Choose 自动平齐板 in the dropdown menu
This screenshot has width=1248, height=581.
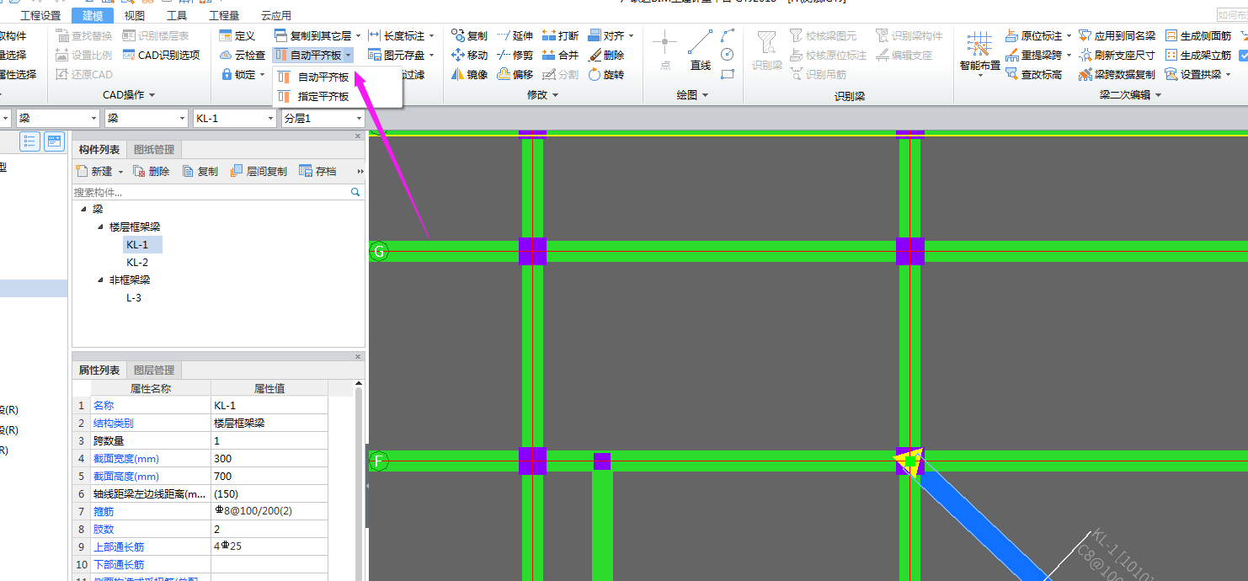[x=323, y=77]
